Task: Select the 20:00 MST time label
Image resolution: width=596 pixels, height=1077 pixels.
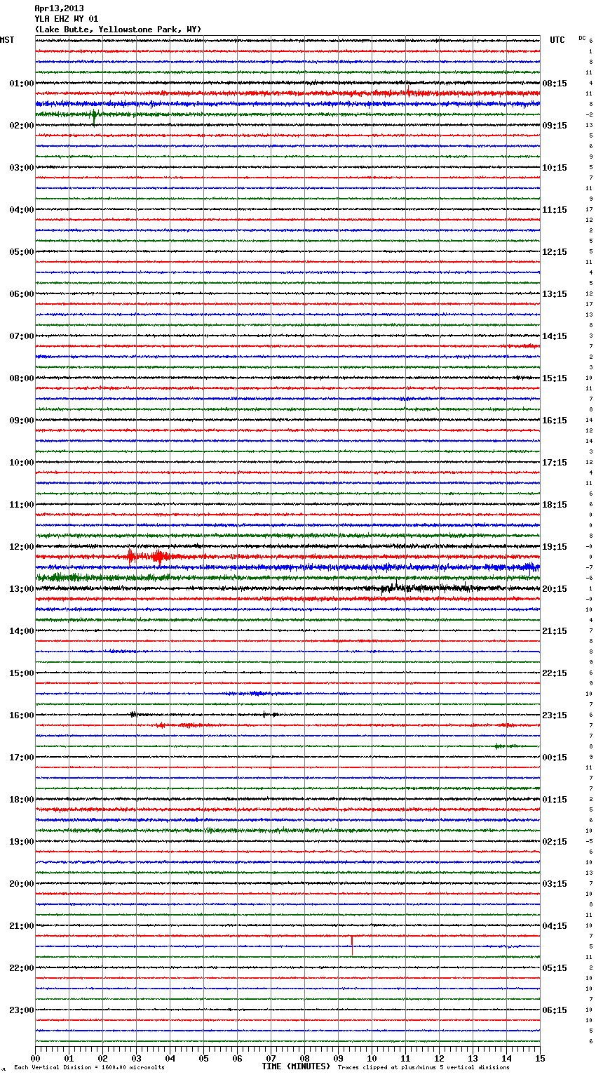Action: pyautogui.click(x=21, y=884)
